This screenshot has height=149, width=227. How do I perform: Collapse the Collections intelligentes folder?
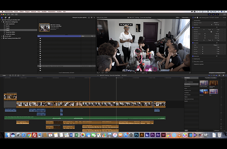(x=2, y=22)
